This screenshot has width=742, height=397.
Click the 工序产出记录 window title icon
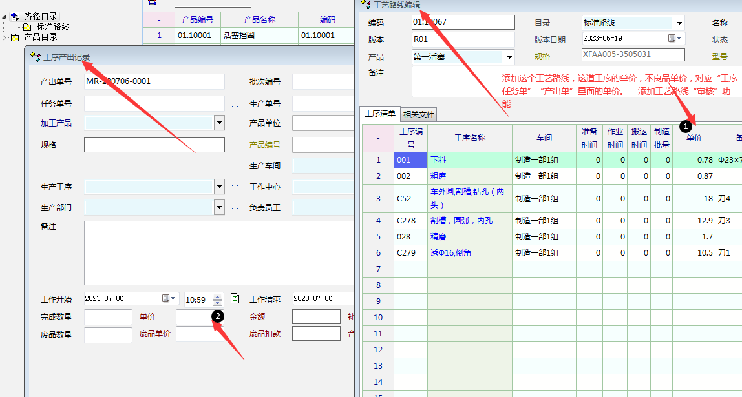pyautogui.click(x=36, y=57)
